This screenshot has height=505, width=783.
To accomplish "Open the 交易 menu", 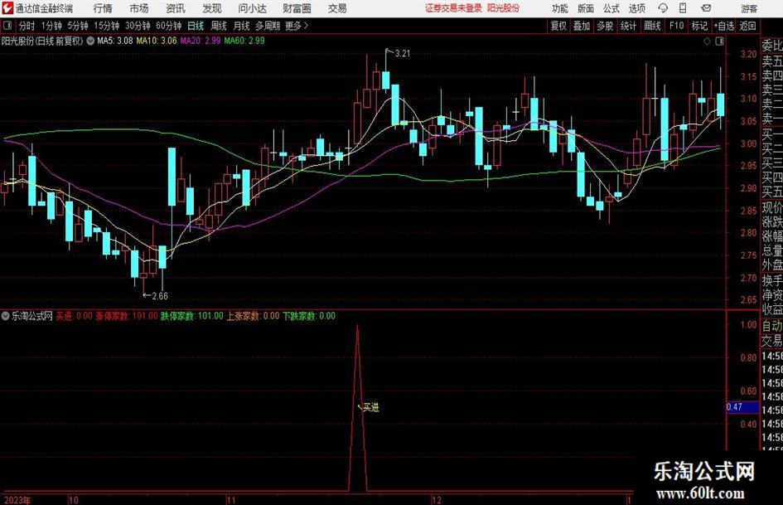I will point(337,8).
